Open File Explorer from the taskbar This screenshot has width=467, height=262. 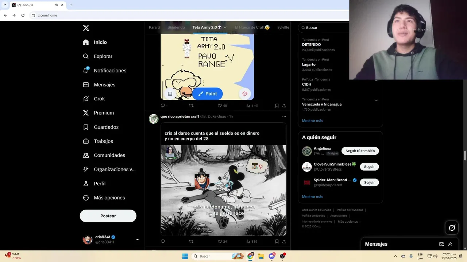click(261, 256)
